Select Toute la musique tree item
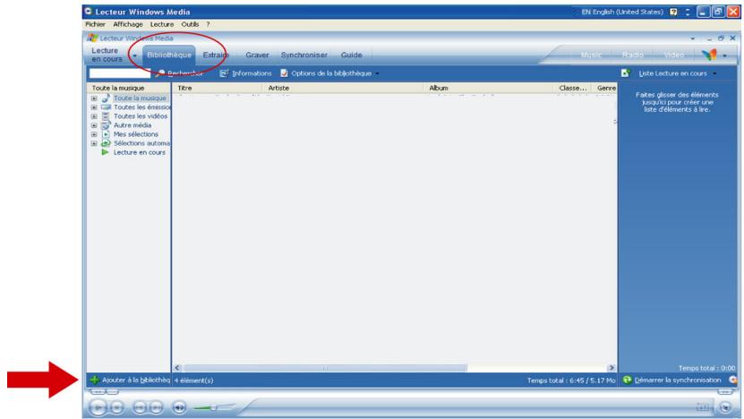The height and width of the screenshot is (419, 744). click(x=140, y=98)
